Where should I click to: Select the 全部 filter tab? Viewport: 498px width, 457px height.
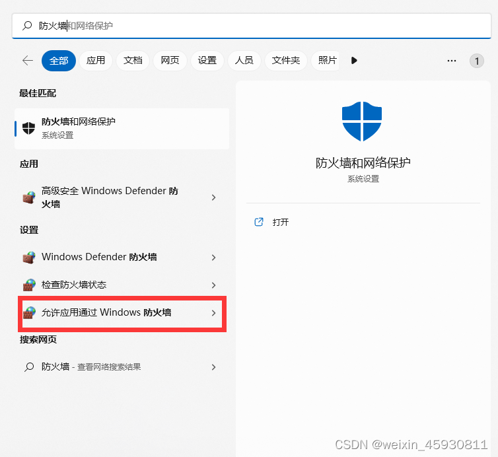point(59,60)
